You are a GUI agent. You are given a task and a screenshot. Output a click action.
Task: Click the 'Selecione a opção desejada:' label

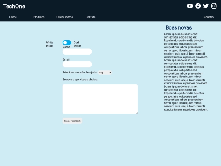(x=80, y=73)
